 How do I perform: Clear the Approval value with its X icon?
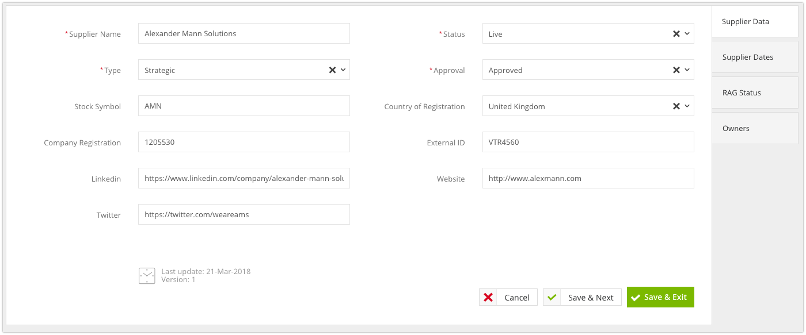676,70
